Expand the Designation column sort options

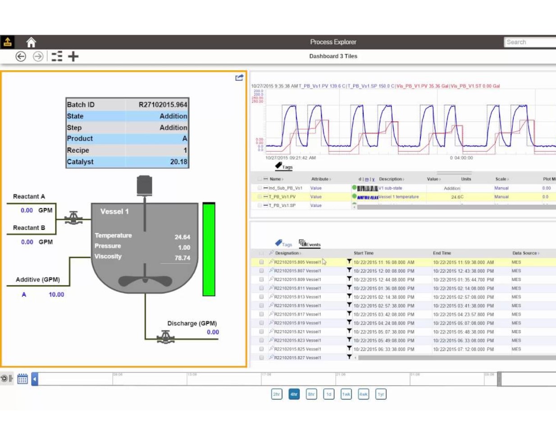pos(301,253)
